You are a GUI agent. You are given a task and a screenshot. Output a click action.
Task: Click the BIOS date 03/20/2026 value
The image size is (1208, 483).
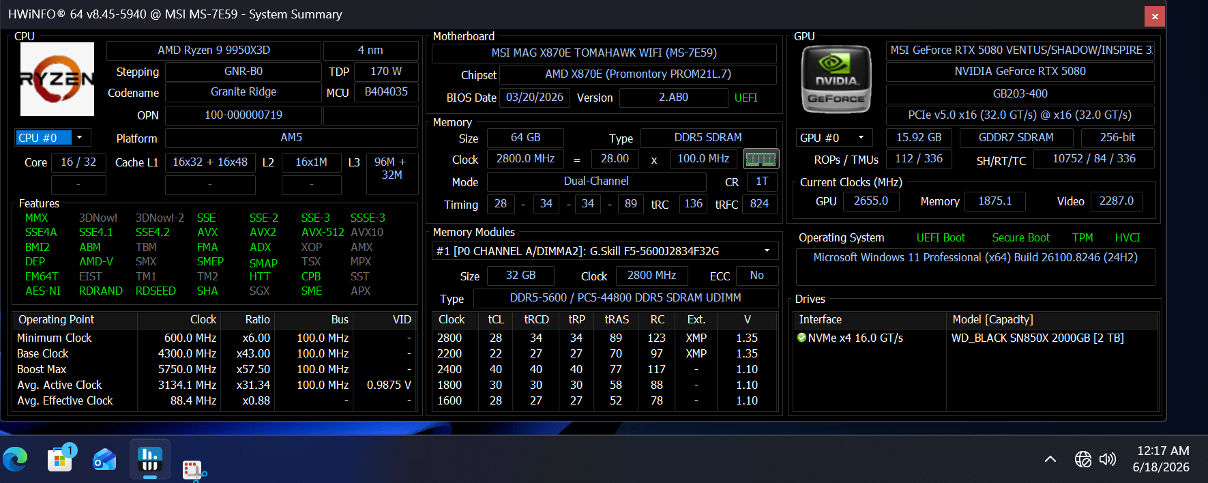[535, 98]
